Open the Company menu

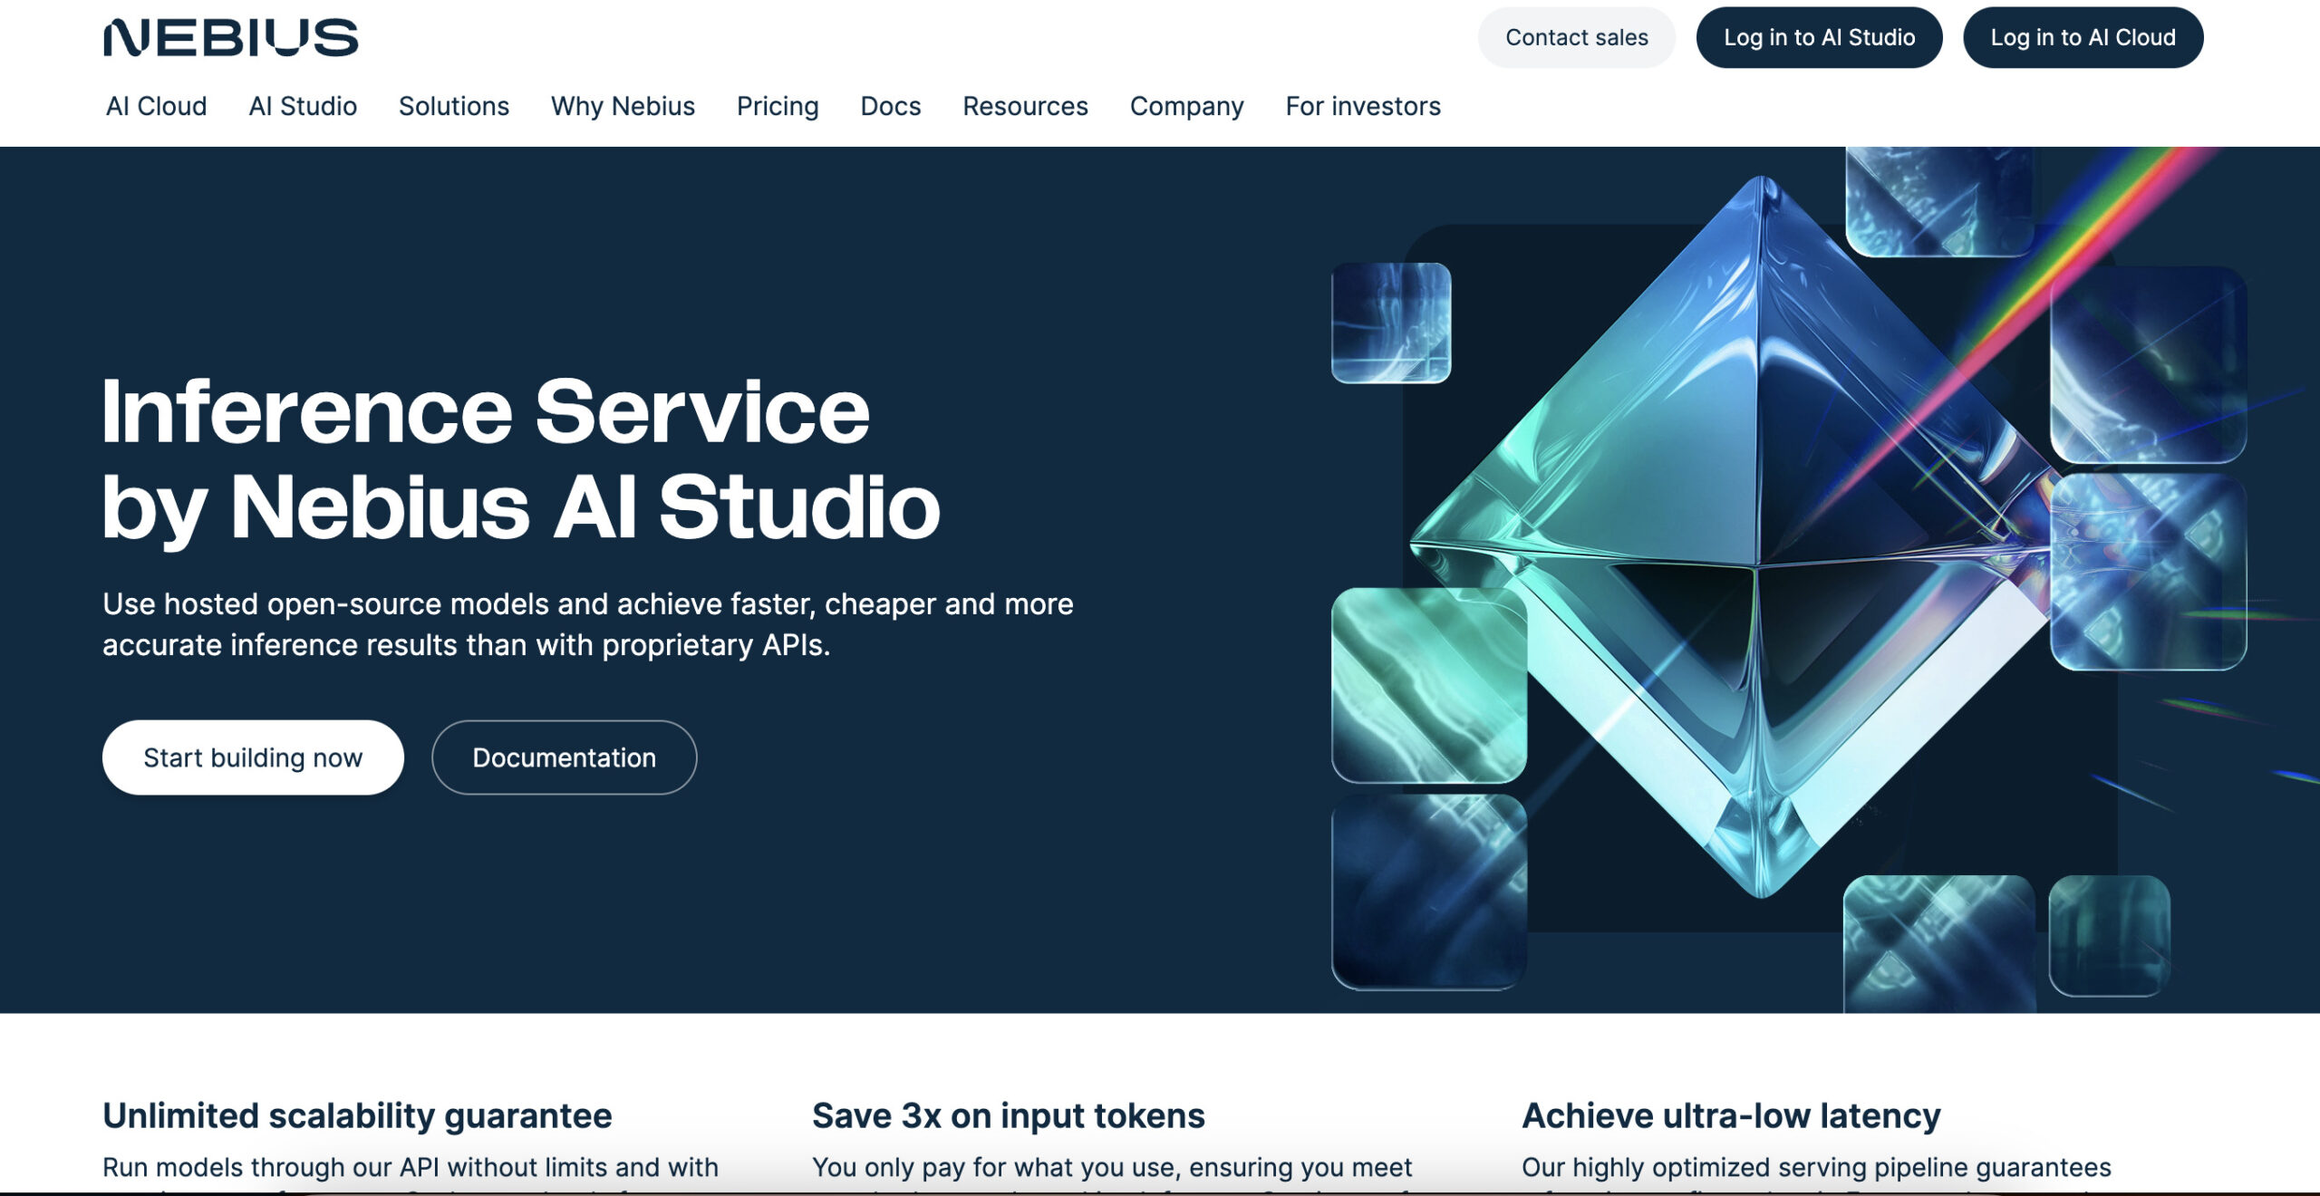tap(1186, 106)
